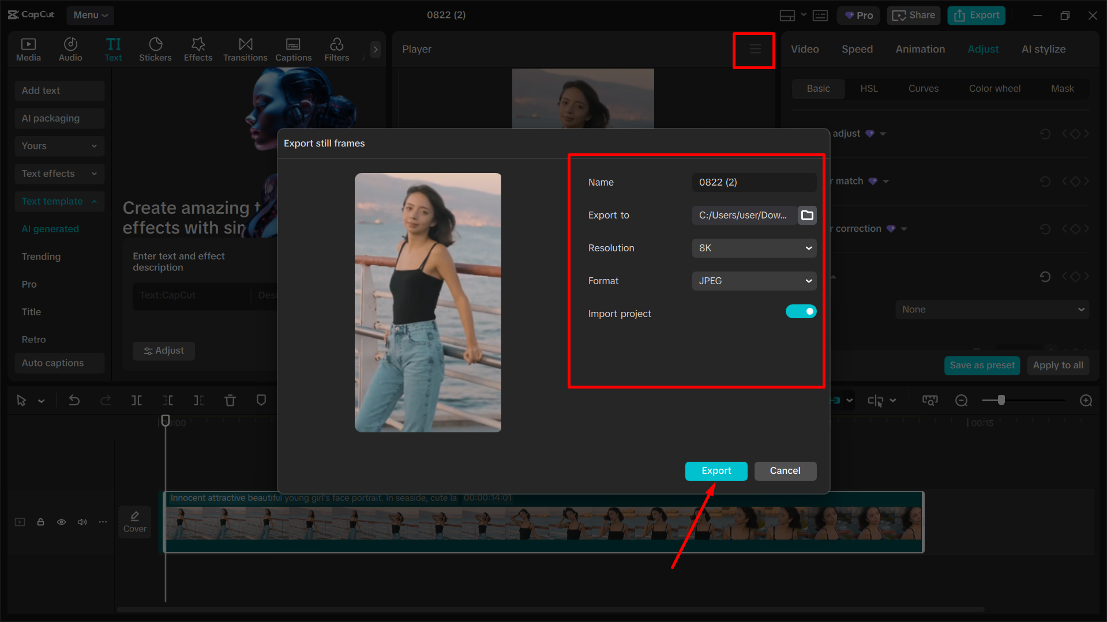Click Cancel in Export still frames
The height and width of the screenshot is (622, 1107).
coord(785,471)
